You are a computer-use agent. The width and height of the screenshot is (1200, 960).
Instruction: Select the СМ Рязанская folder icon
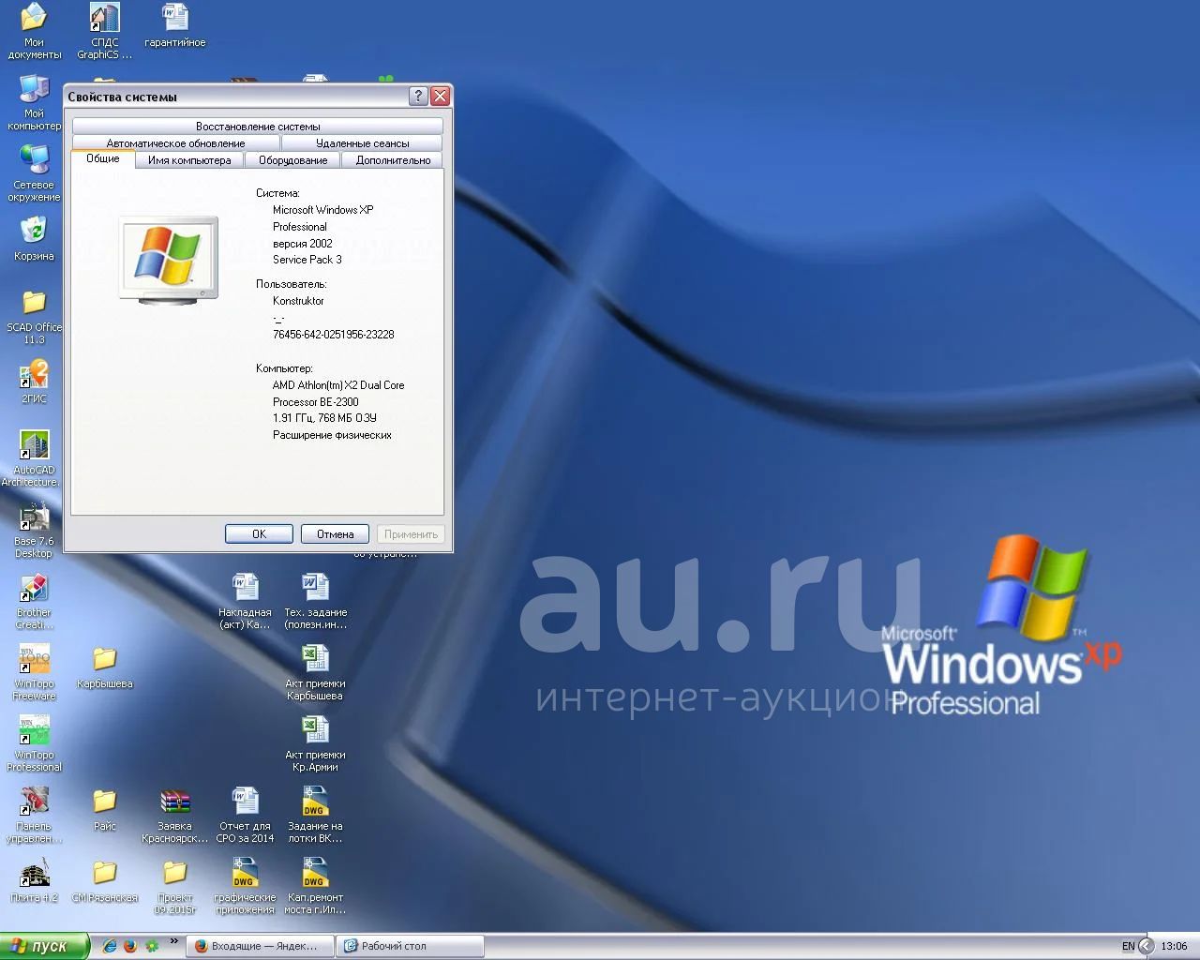point(104,880)
